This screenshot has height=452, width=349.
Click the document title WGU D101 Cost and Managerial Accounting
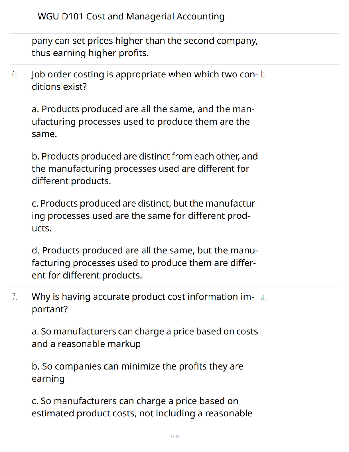tap(131, 17)
